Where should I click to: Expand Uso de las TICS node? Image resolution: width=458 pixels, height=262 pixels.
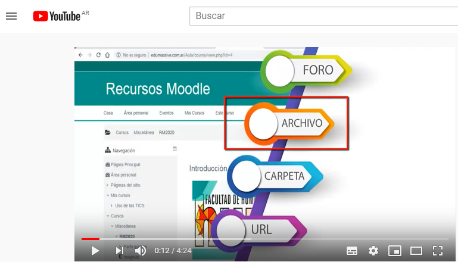pos(111,205)
